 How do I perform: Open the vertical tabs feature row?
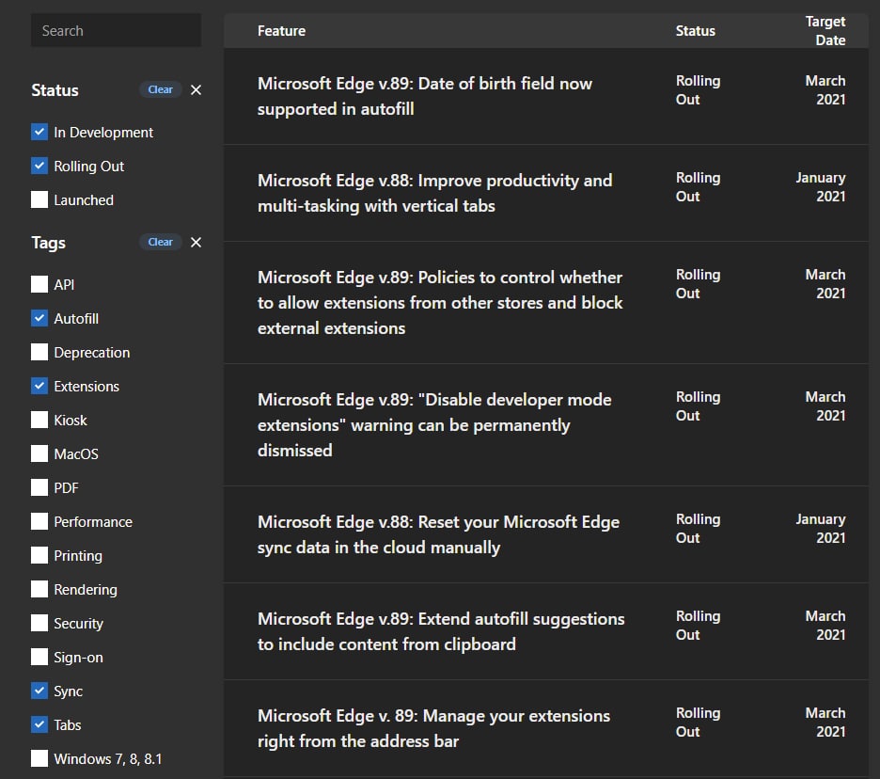pyautogui.click(x=435, y=193)
